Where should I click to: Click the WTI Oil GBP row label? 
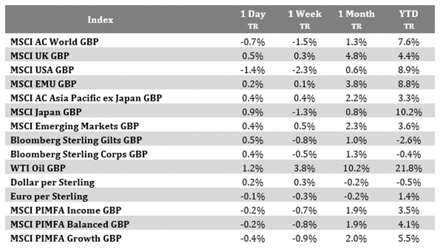coord(37,168)
